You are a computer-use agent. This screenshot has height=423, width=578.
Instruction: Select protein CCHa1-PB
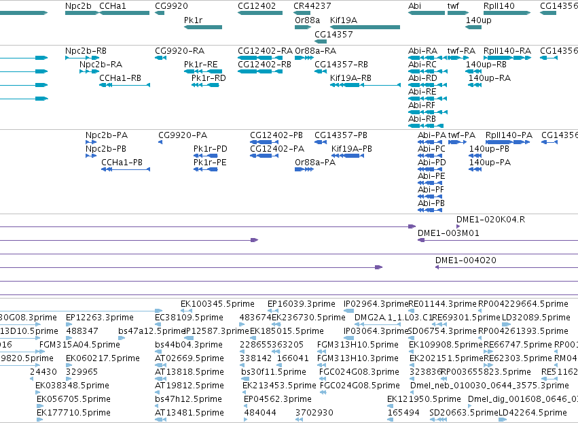click(x=126, y=169)
